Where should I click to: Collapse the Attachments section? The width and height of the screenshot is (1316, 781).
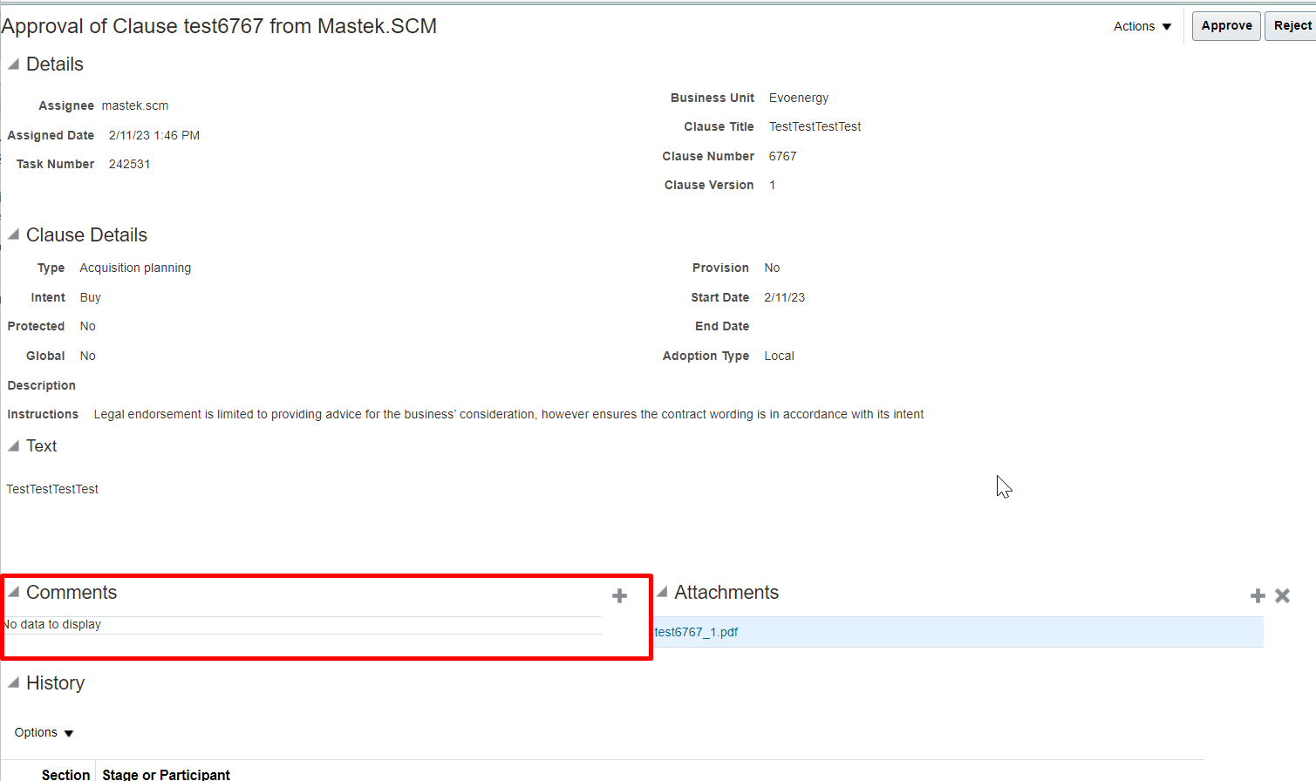click(x=663, y=591)
